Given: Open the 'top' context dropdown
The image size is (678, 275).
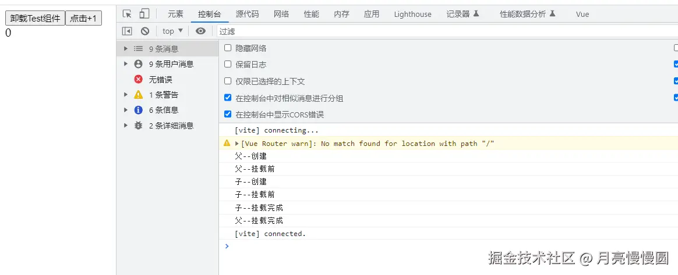Looking at the screenshot, I should (x=172, y=31).
